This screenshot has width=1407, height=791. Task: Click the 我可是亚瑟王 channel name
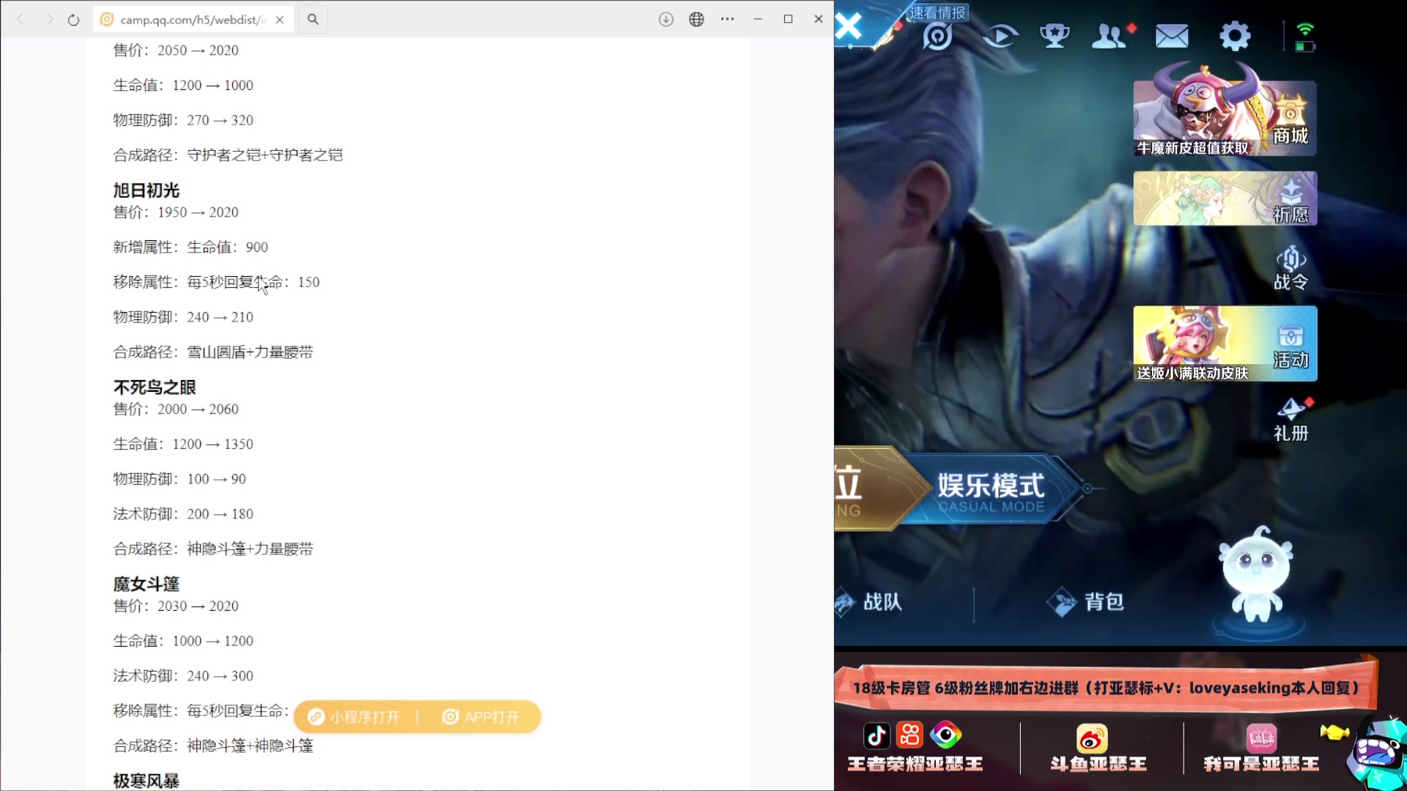coord(1261,764)
